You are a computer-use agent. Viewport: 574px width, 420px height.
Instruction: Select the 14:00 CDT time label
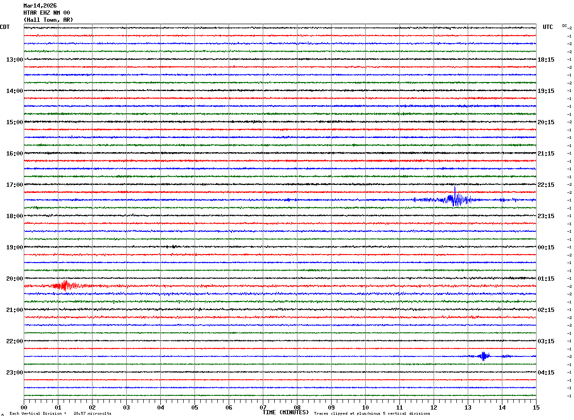click(15, 91)
